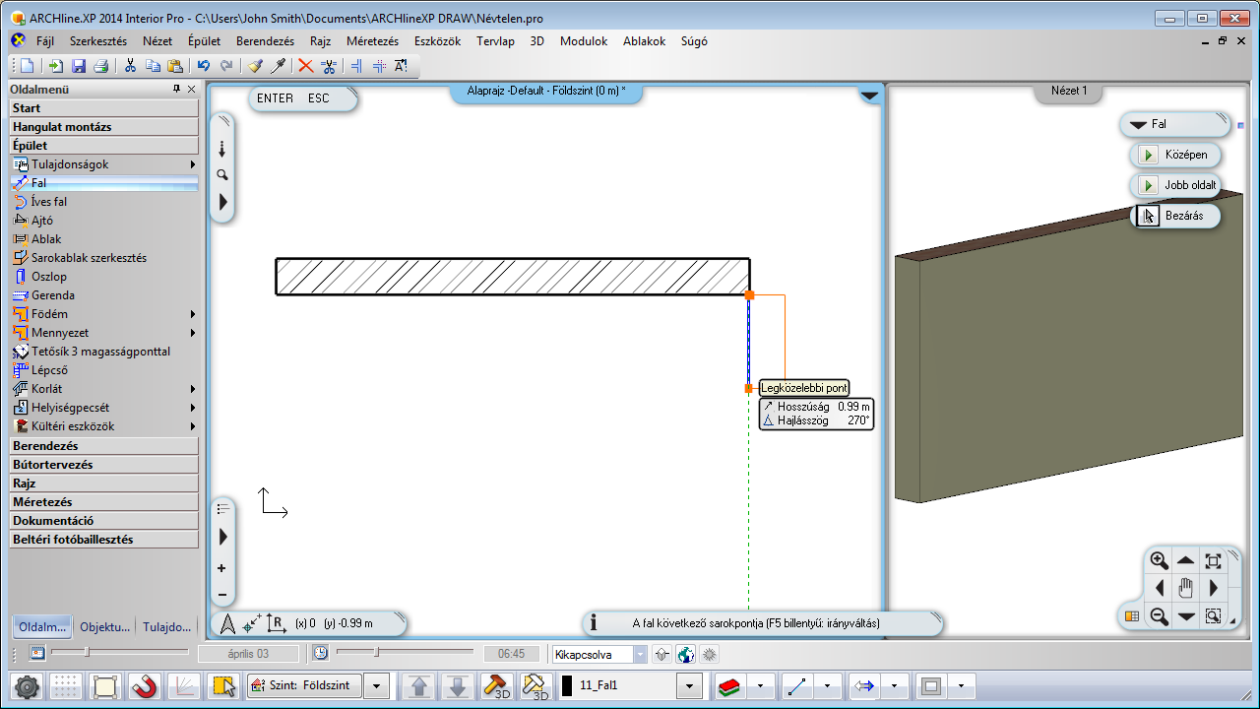Open the red layers icon dropdown arrow
The width and height of the screenshot is (1260, 709).
click(x=760, y=686)
